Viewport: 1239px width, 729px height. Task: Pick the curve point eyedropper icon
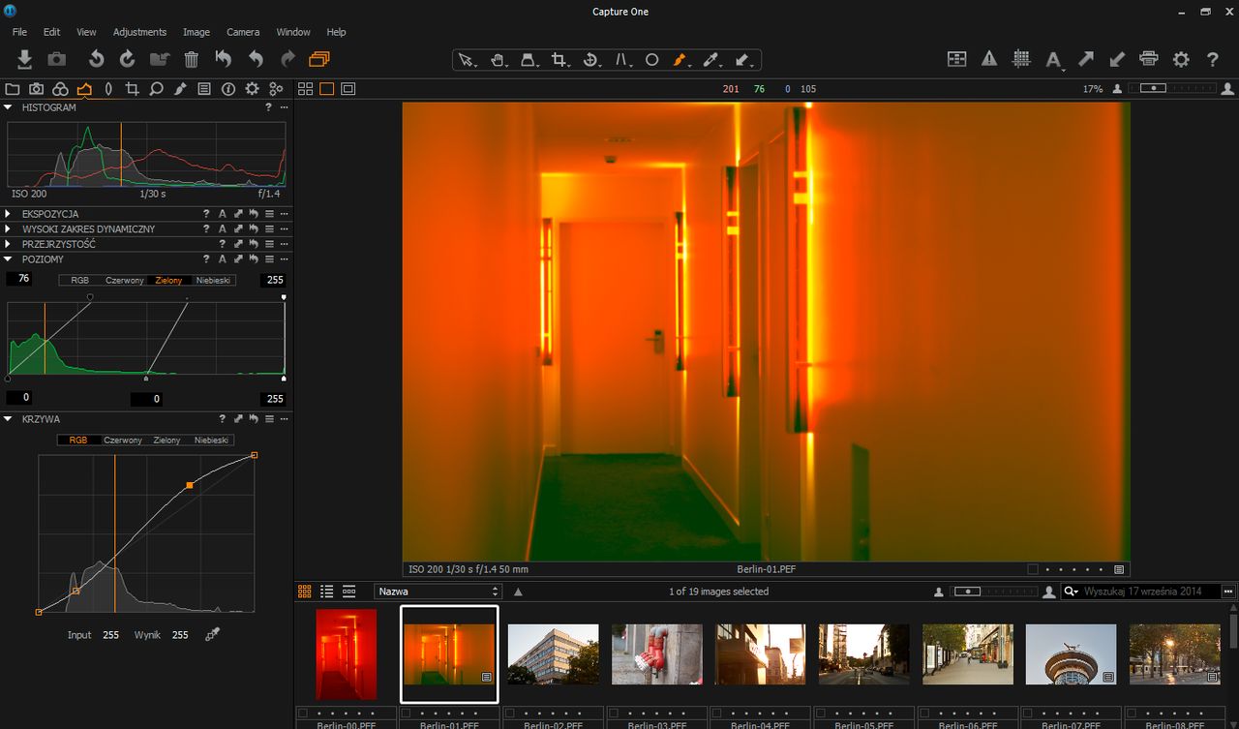pyautogui.click(x=212, y=635)
